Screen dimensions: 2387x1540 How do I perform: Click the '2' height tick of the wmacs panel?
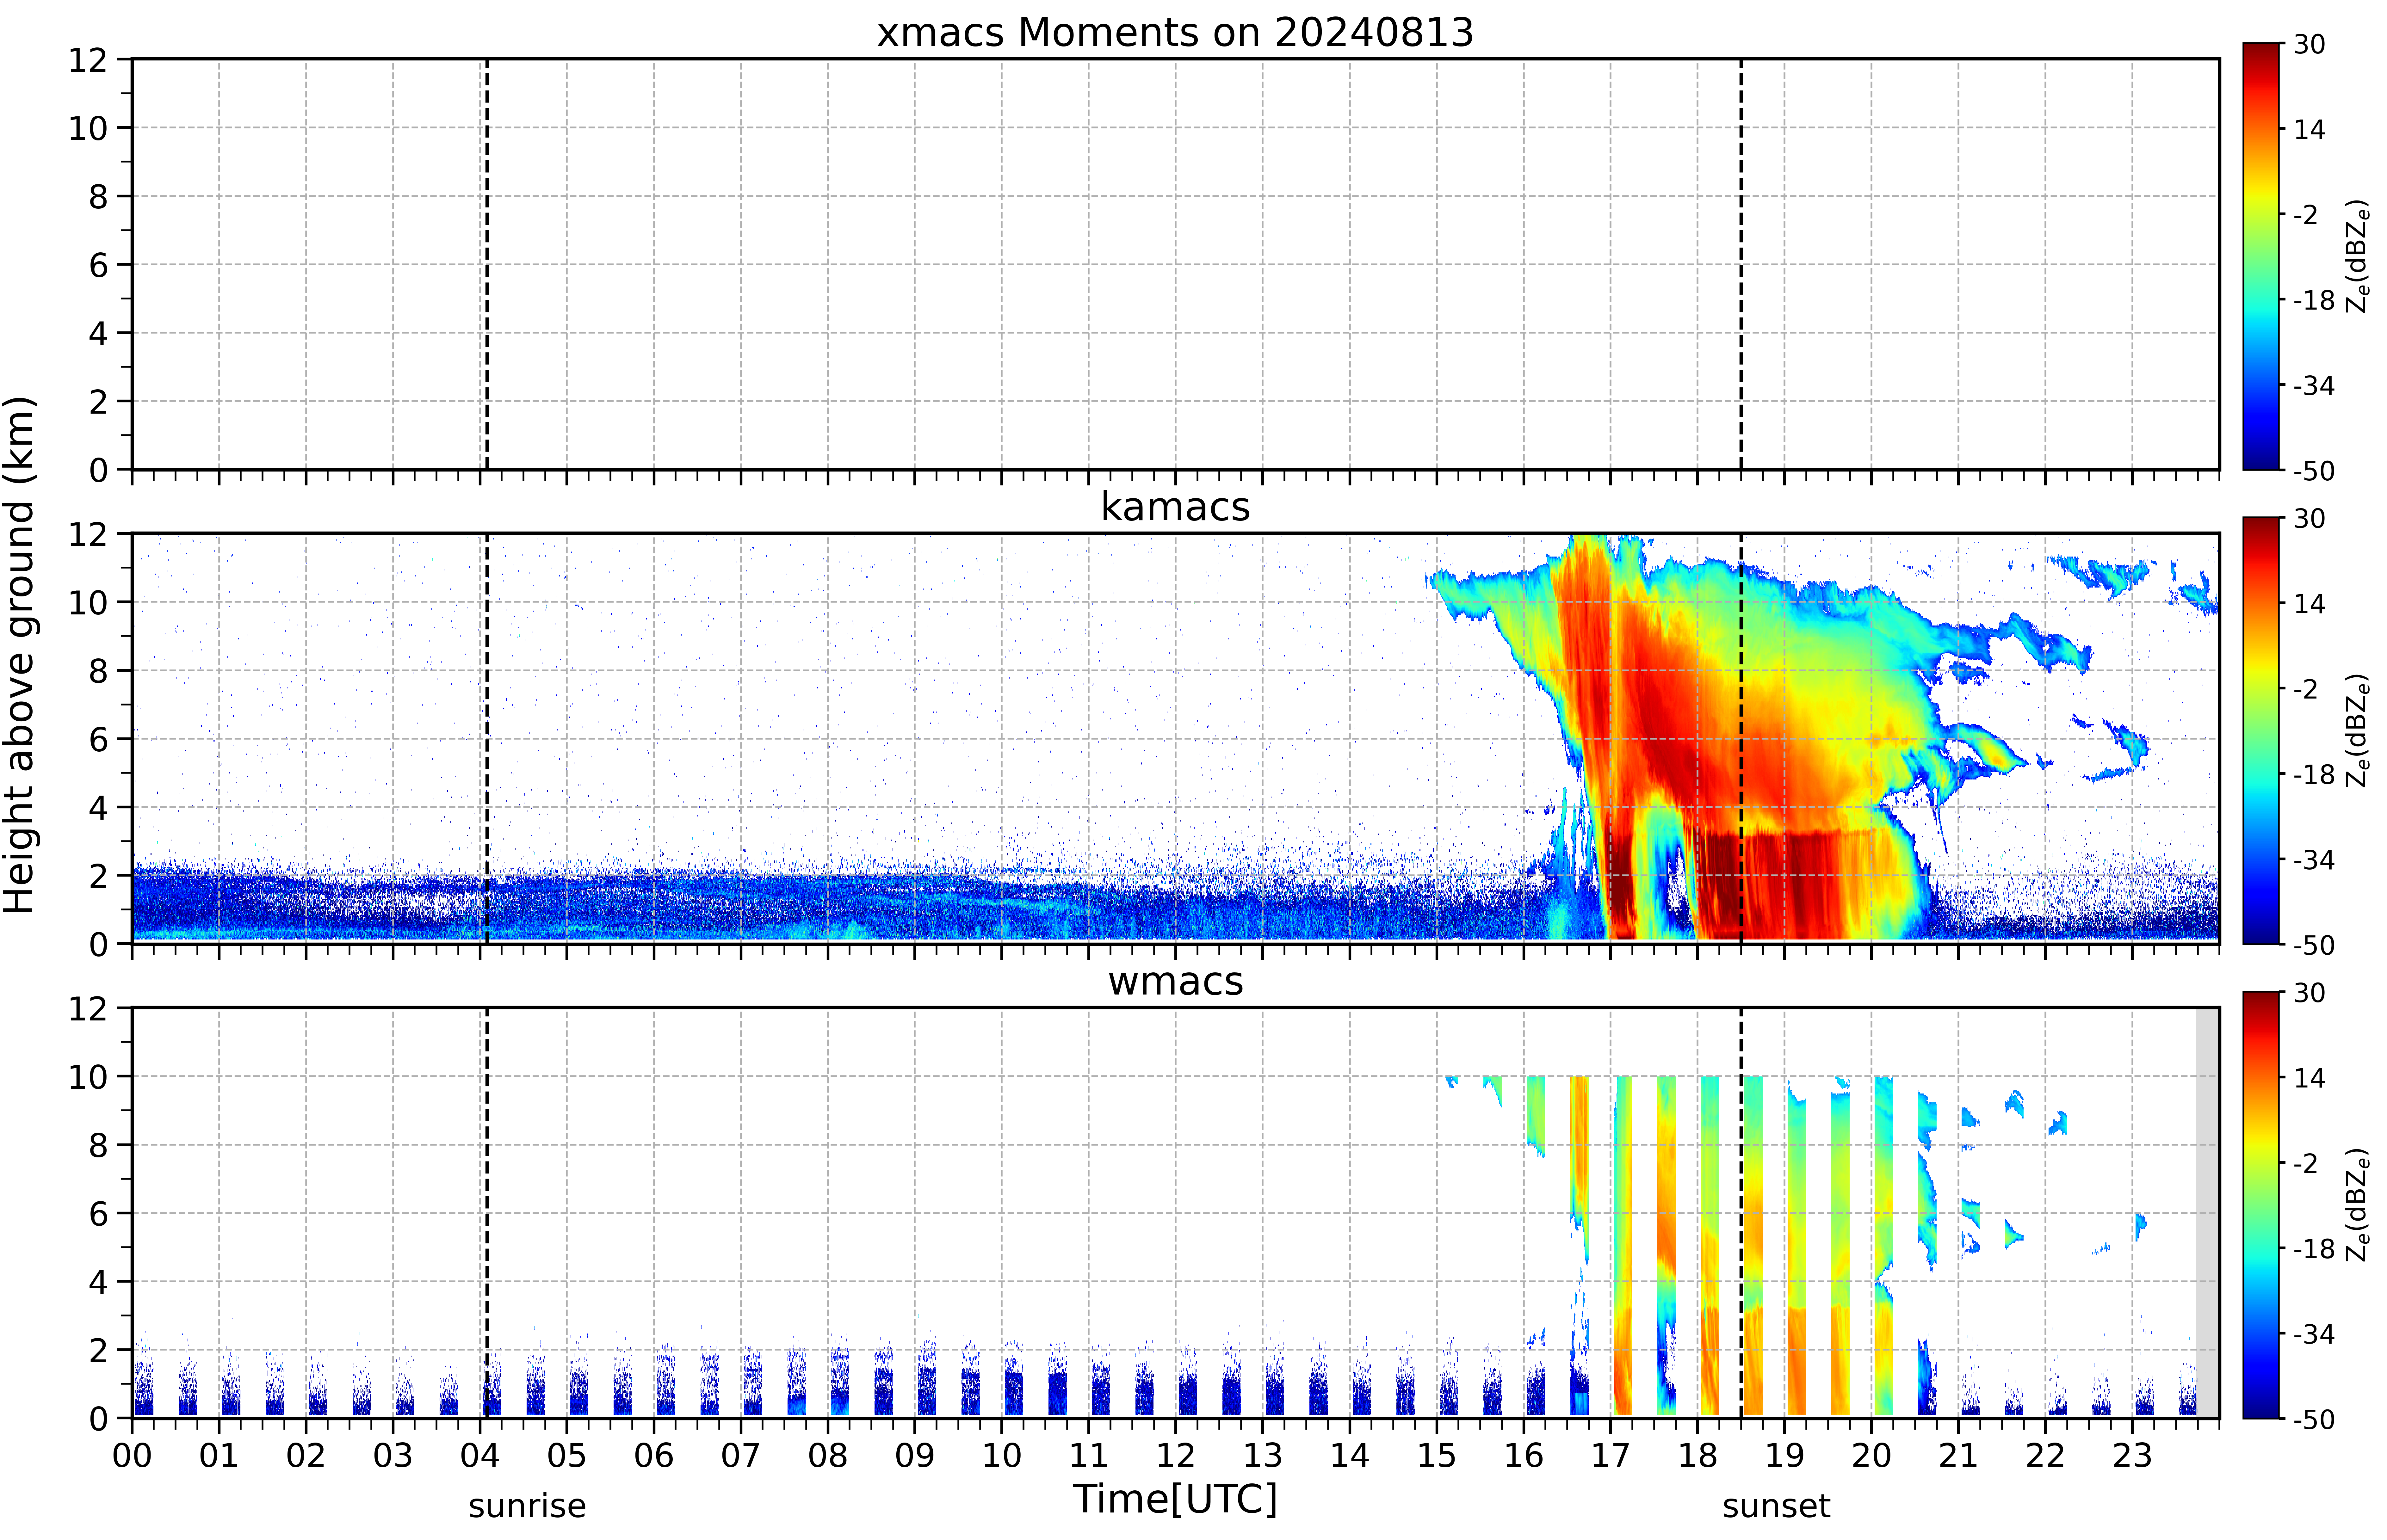pyautogui.click(x=98, y=1350)
